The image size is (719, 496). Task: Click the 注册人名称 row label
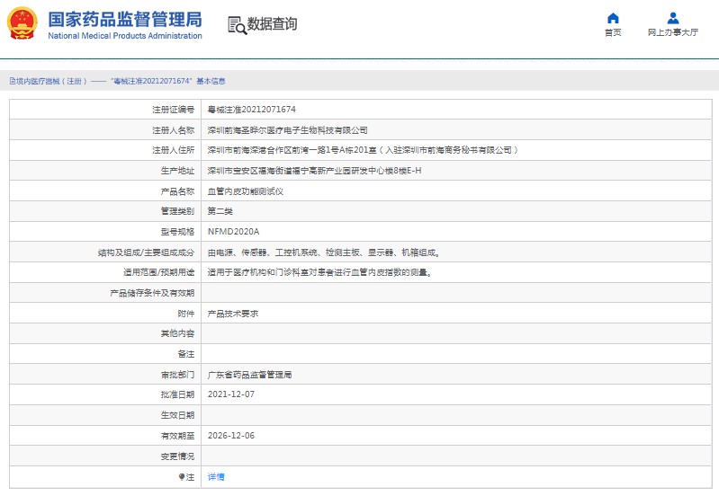coord(174,130)
